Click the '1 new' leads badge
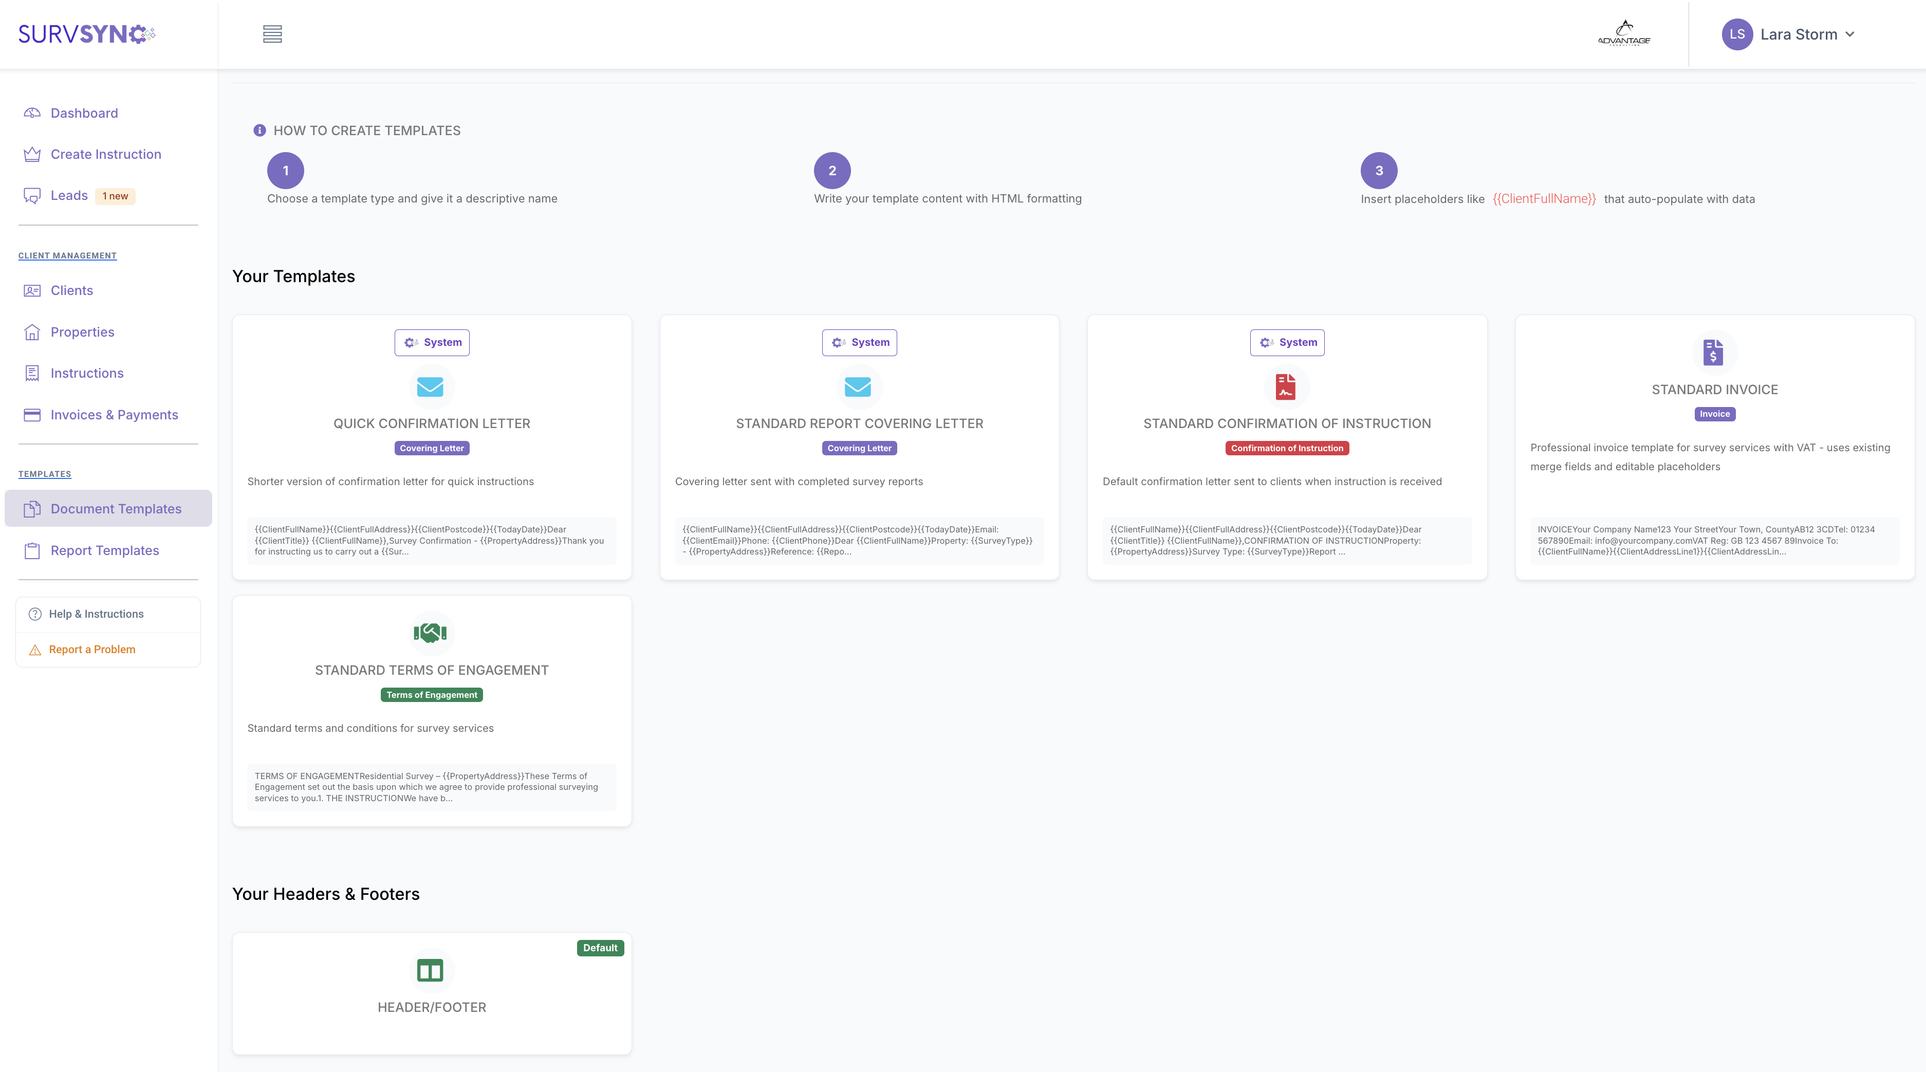 pyautogui.click(x=115, y=196)
